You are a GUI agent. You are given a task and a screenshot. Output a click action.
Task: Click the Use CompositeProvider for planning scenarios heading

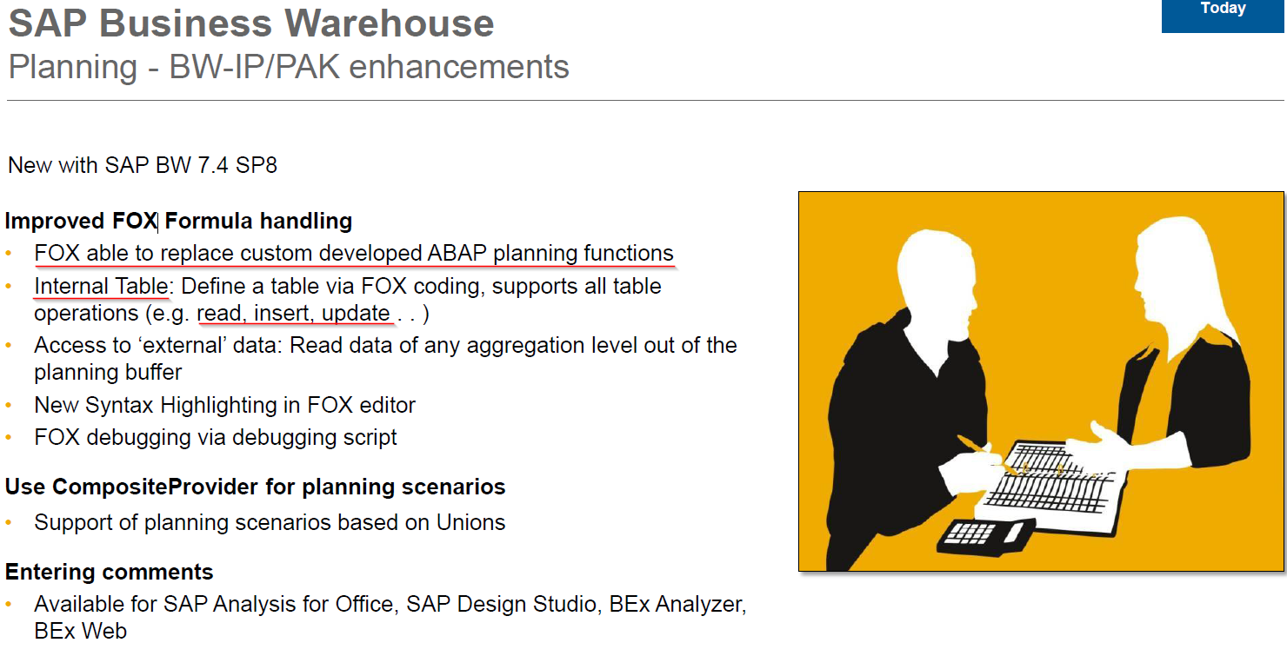pyautogui.click(x=256, y=487)
